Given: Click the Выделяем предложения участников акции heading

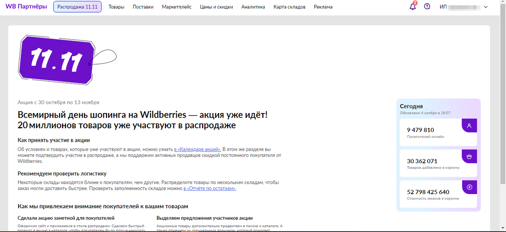Looking at the screenshot, I should coord(205,218).
